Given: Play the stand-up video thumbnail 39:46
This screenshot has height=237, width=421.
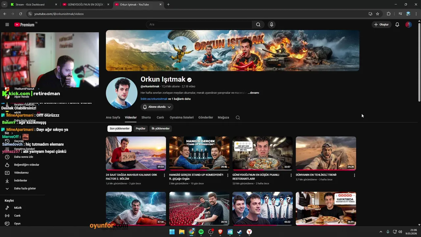Looking at the screenshot, I should 199,153.
